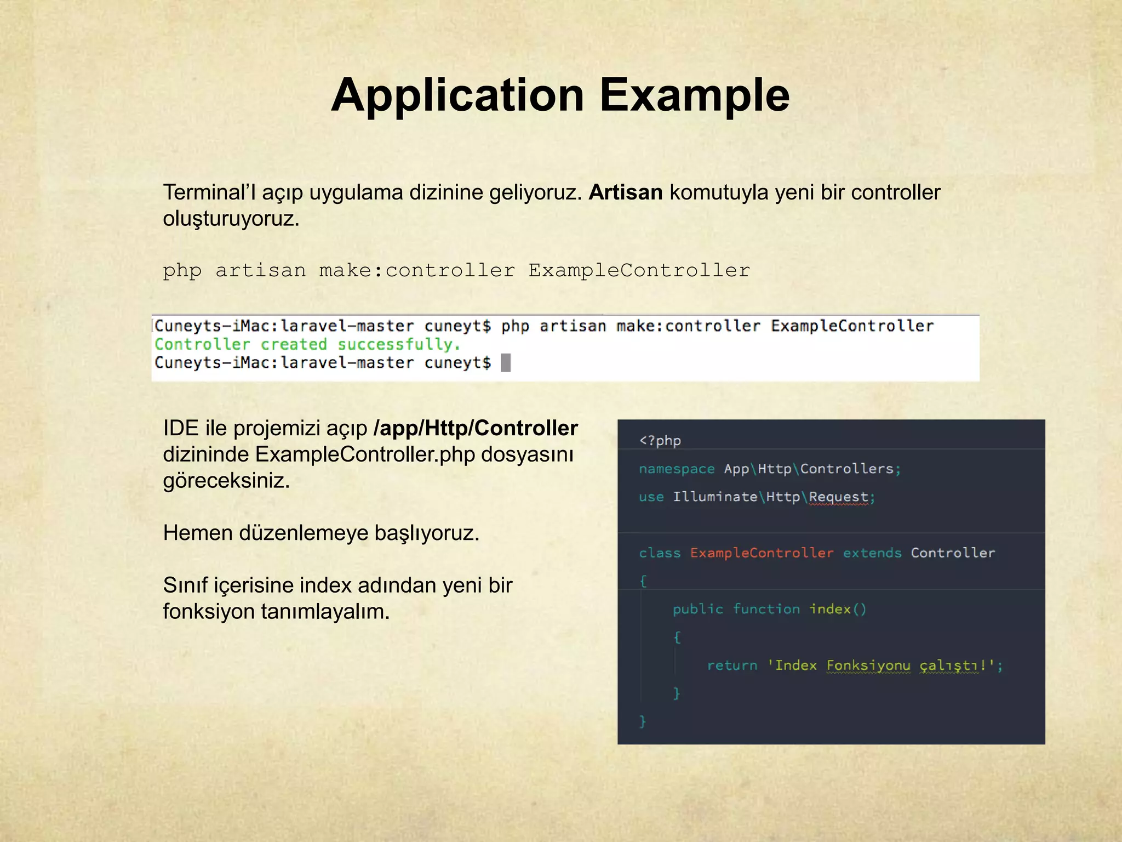This screenshot has height=842, width=1122.
Task: Click the 'namespace App\Http\Controllers;' code line
Action: 770,469
